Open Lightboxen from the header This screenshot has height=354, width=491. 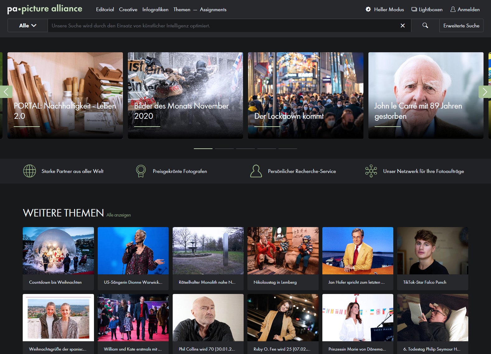pyautogui.click(x=427, y=9)
